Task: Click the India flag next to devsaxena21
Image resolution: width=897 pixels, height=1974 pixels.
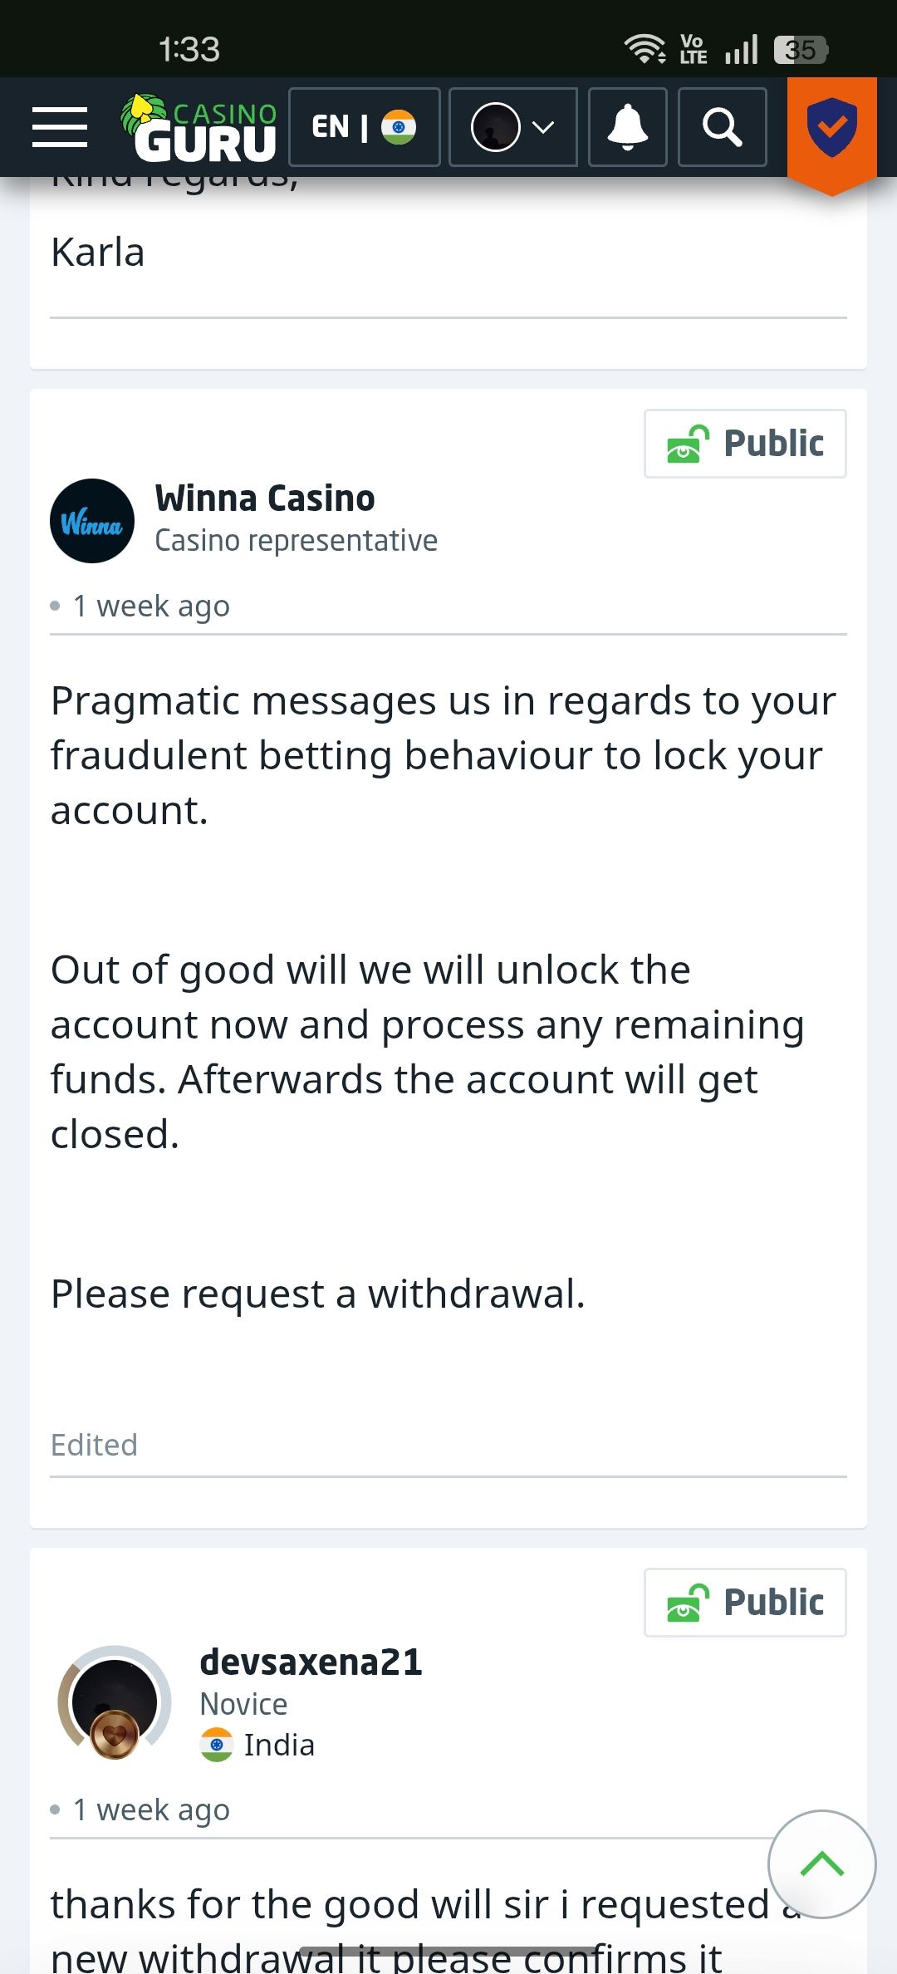Action: (x=217, y=1745)
